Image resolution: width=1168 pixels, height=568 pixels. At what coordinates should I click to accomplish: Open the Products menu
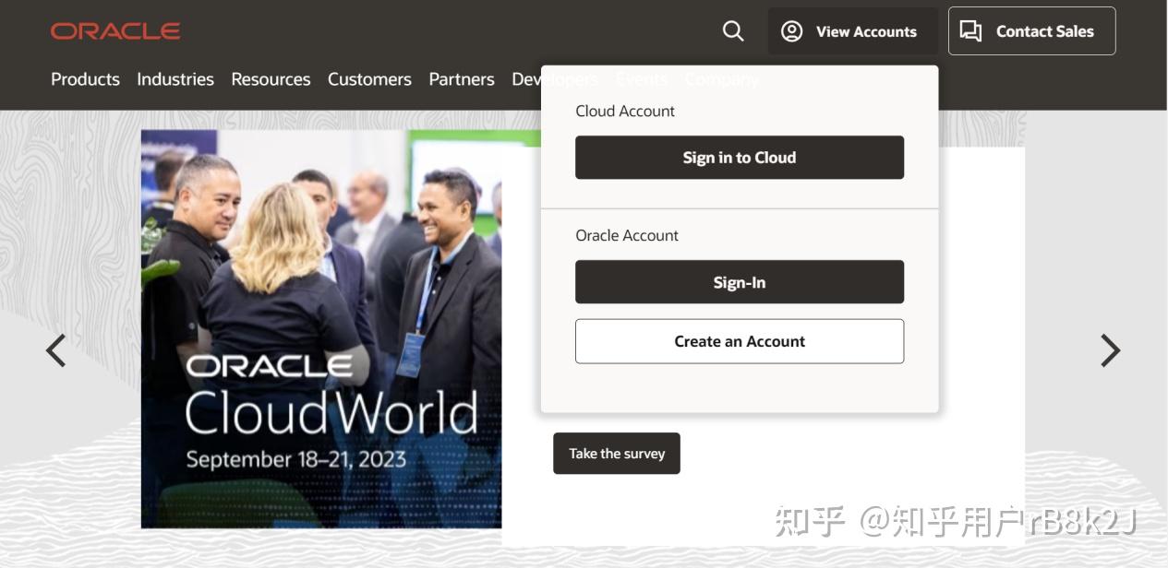coord(85,79)
